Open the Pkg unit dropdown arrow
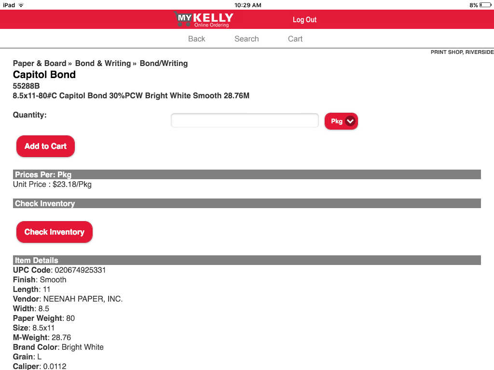494x370 pixels. 350,121
